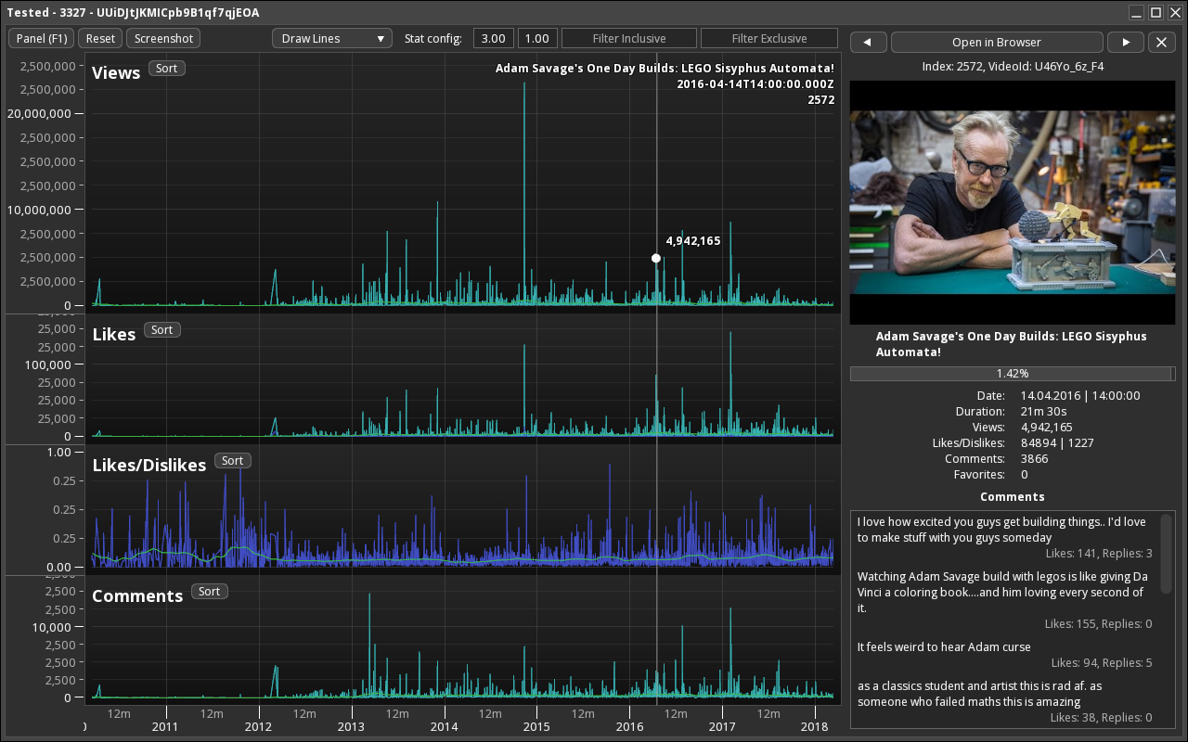This screenshot has height=742, width=1188.
Task: Go to the next video using right arrow
Action: tap(1126, 42)
